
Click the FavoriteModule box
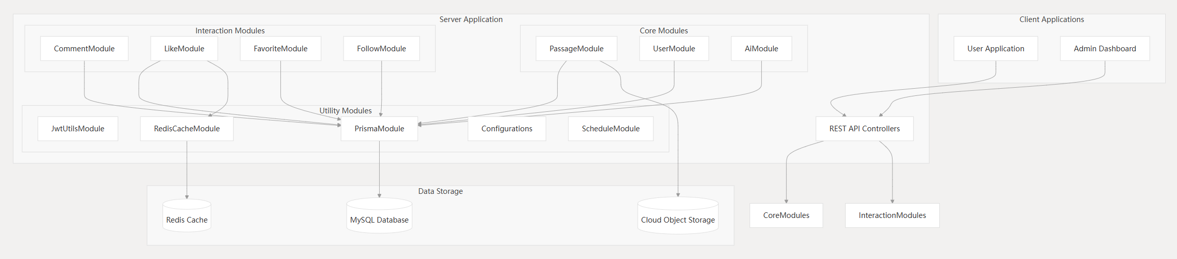pyautogui.click(x=280, y=49)
